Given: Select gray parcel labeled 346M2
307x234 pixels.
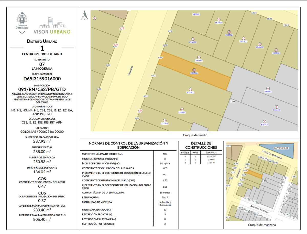Looking at the screenshot, I should point(276,108).
